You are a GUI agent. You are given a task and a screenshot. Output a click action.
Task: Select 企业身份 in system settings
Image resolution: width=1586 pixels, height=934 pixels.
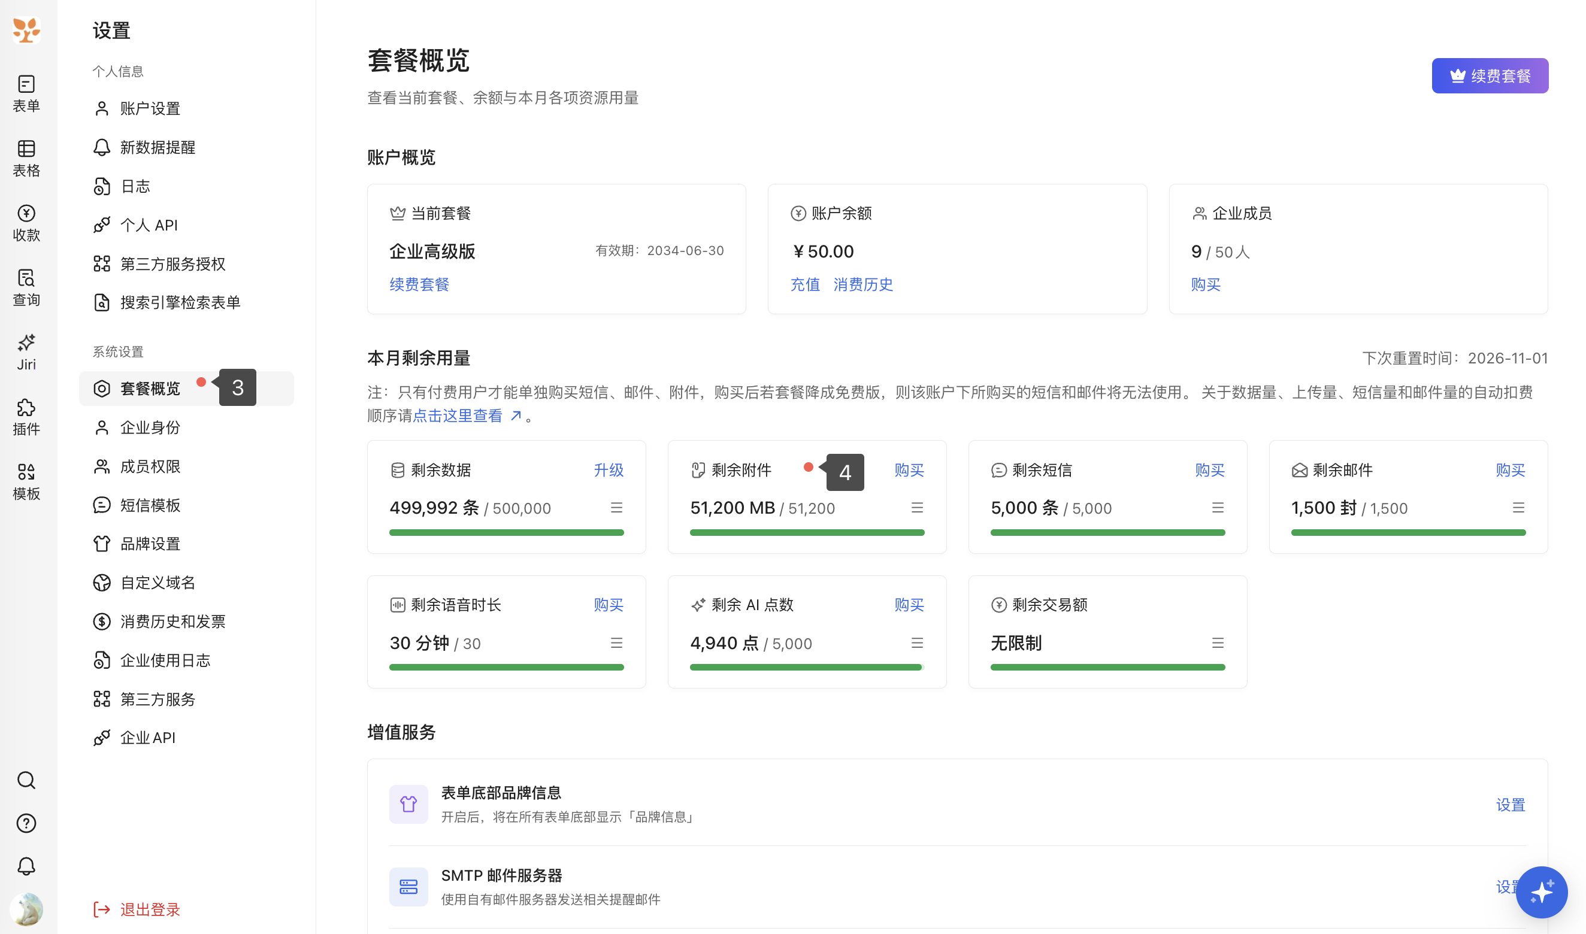[186, 427]
